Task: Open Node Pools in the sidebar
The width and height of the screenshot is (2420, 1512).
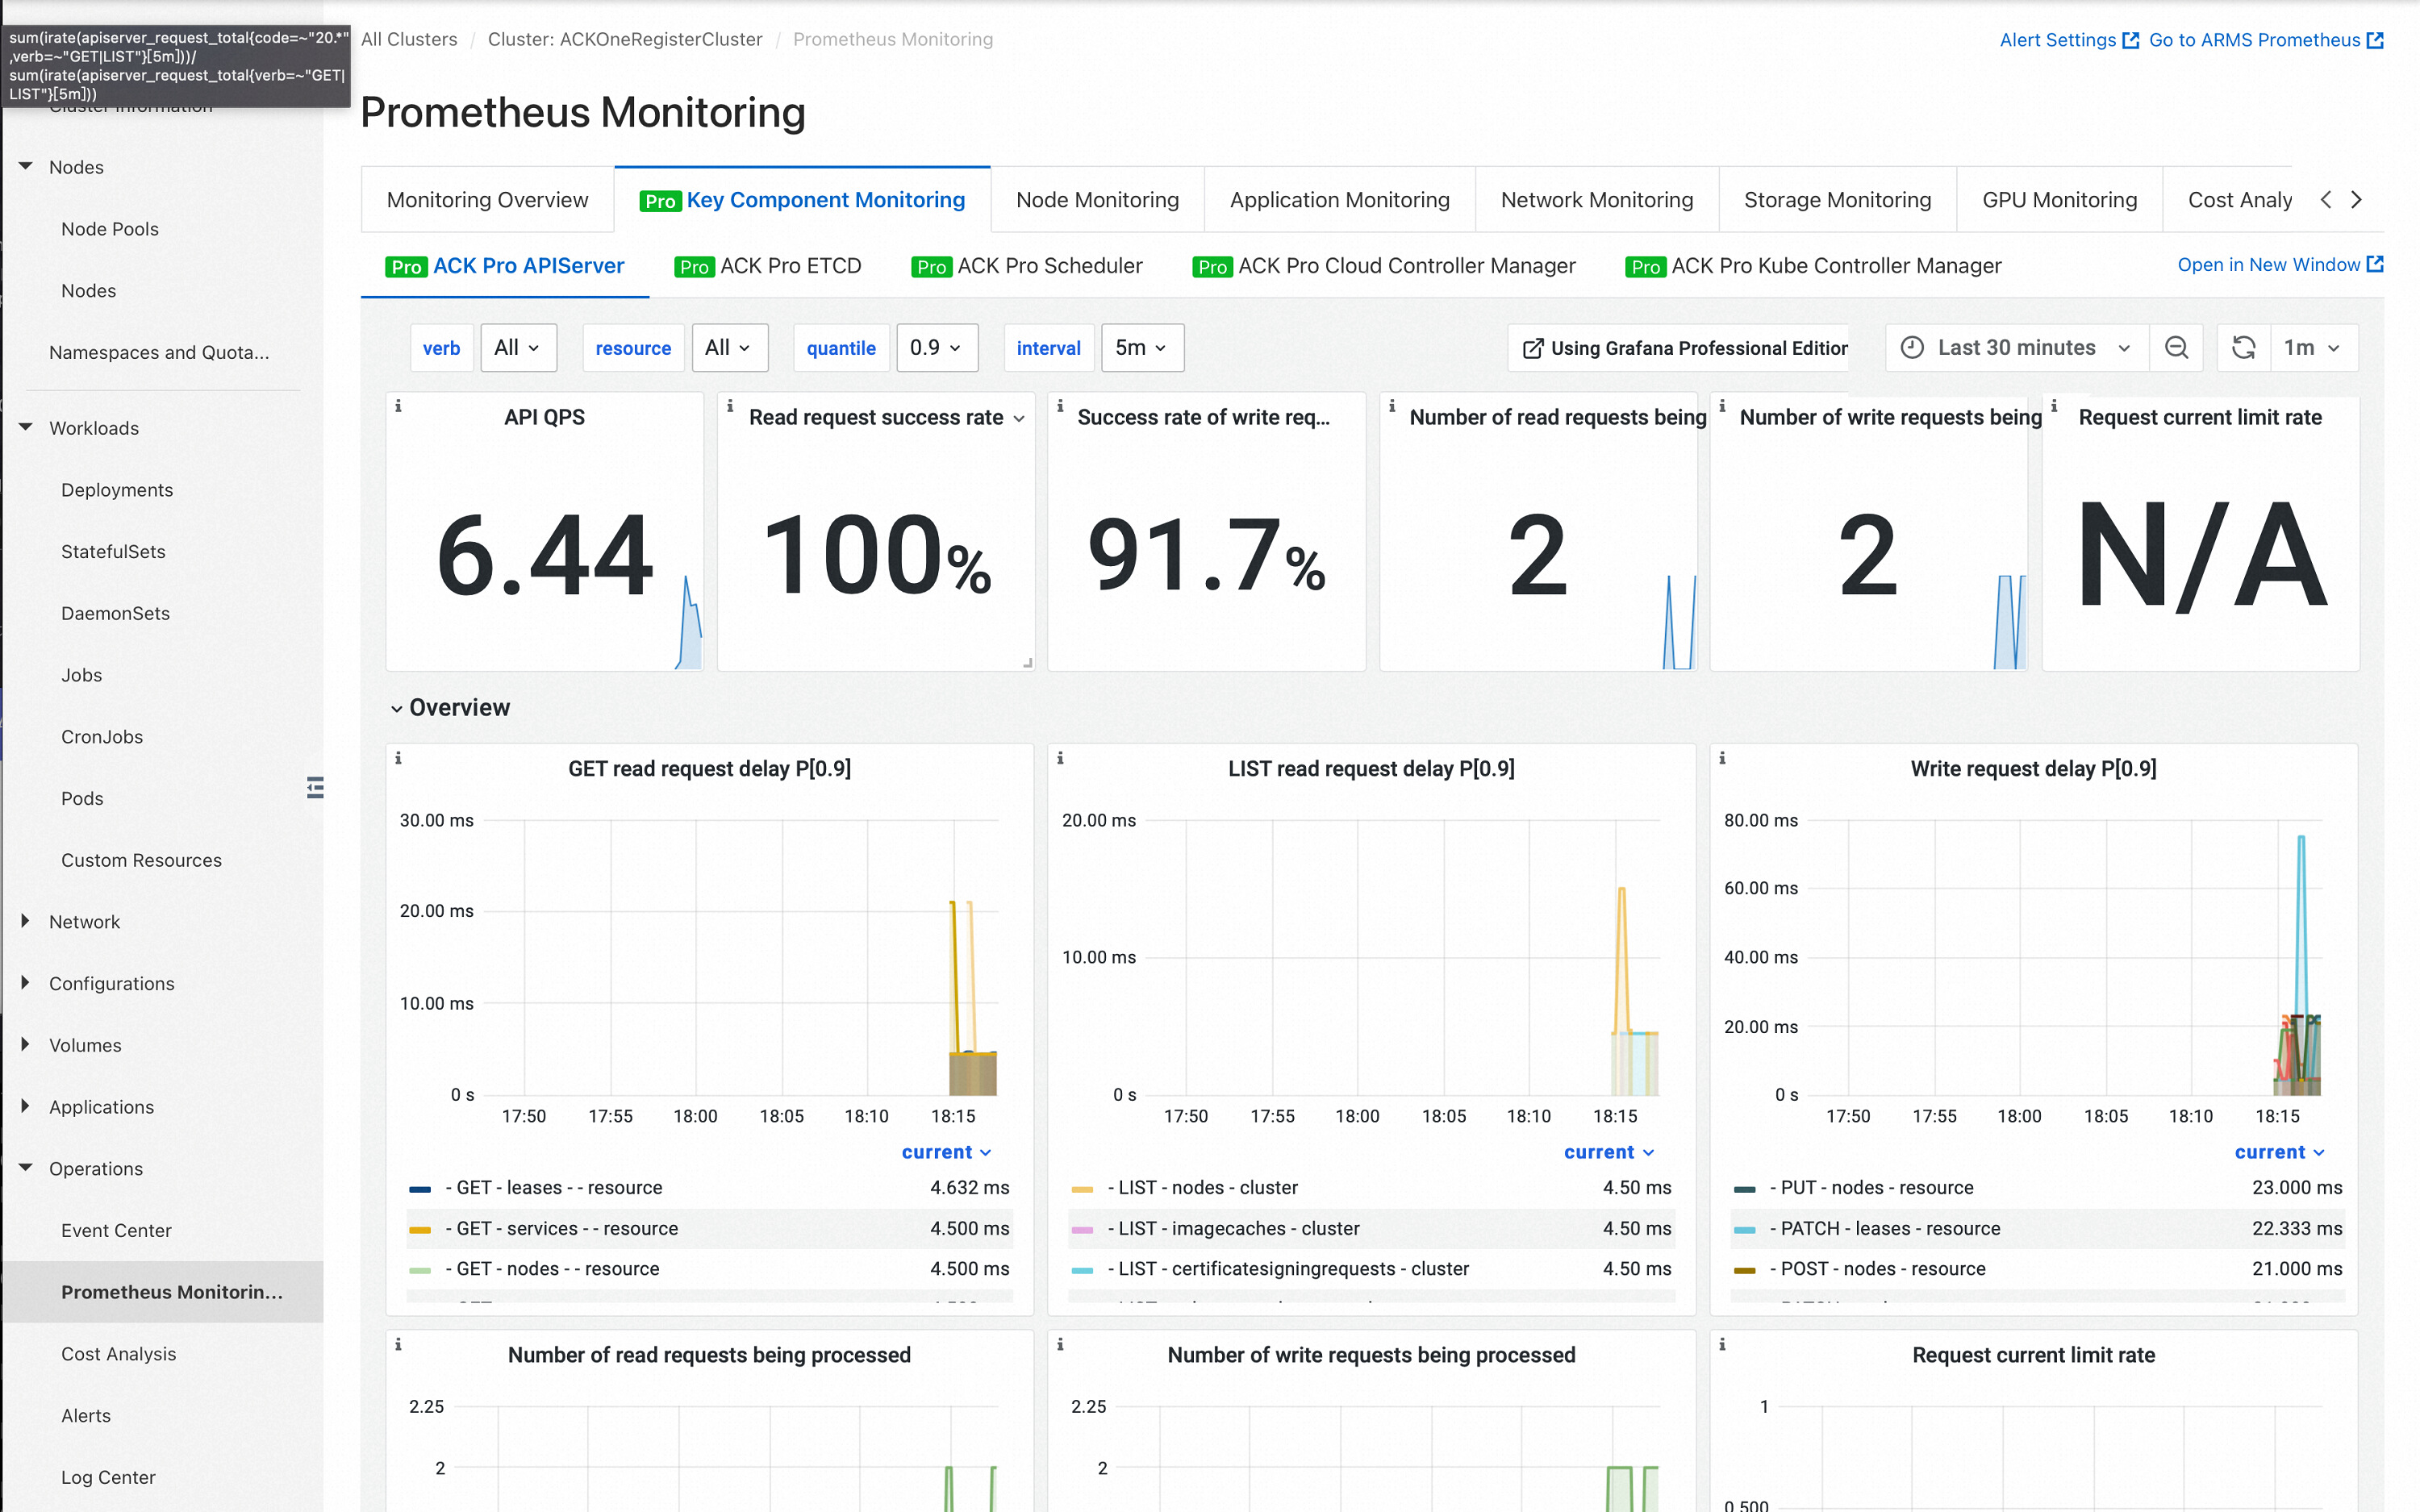Action: click(110, 228)
